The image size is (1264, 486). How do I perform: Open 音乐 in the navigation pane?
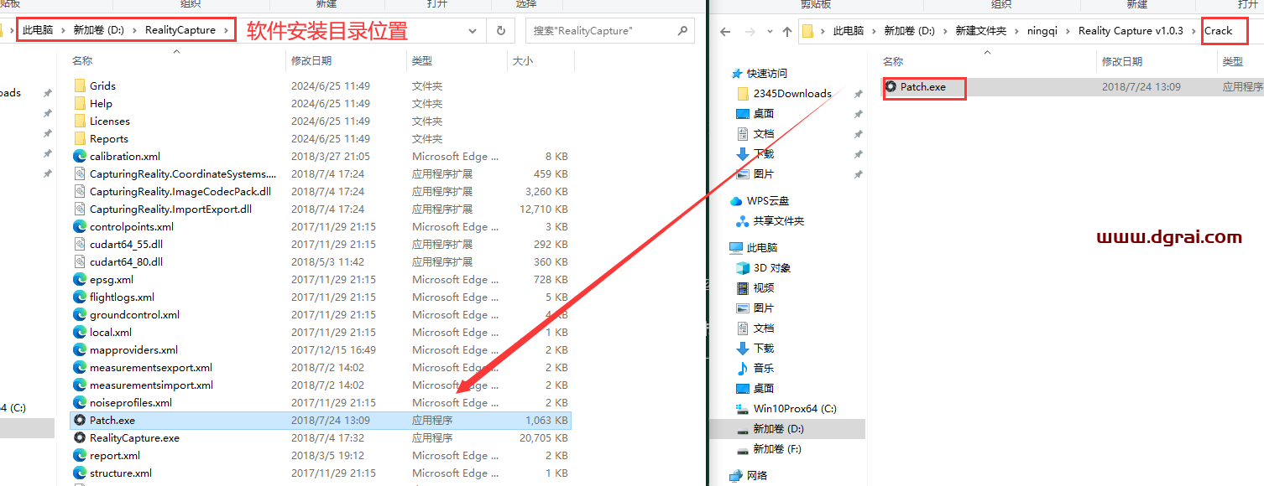click(x=764, y=368)
